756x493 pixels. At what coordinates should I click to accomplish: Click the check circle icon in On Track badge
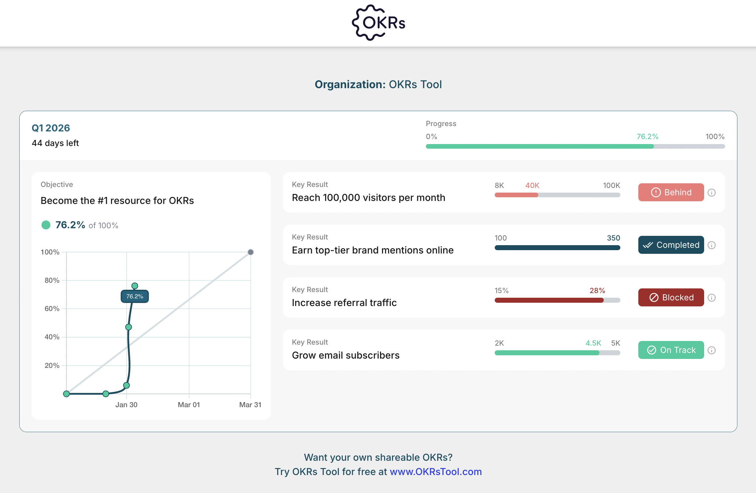[x=652, y=350]
